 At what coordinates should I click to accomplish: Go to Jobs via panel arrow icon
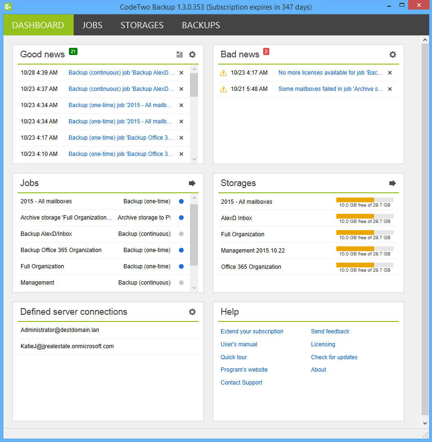(x=192, y=183)
